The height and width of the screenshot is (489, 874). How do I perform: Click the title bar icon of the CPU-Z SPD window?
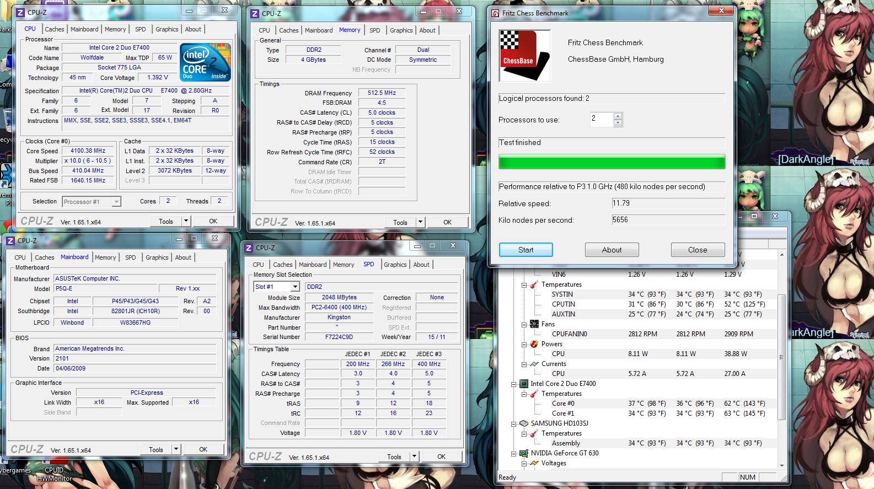click(x=249, y=248)
